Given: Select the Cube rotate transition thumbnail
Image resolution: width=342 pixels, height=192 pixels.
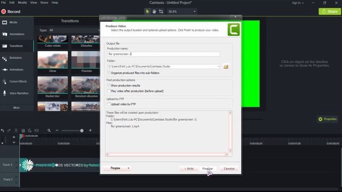Looking at the screenshot, I should [x=52, y=39].
